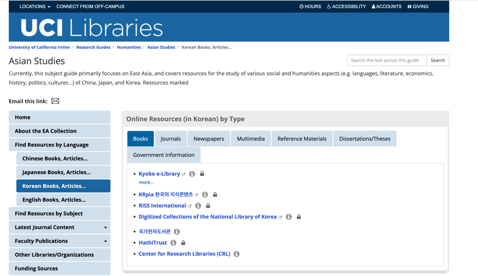Open Other Libraries/Organizations page
The width and height of the screenshot is (478, 276).
[60, 254]
